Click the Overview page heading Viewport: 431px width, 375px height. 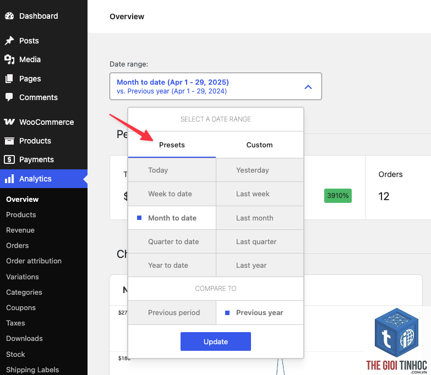pos(127,16)
